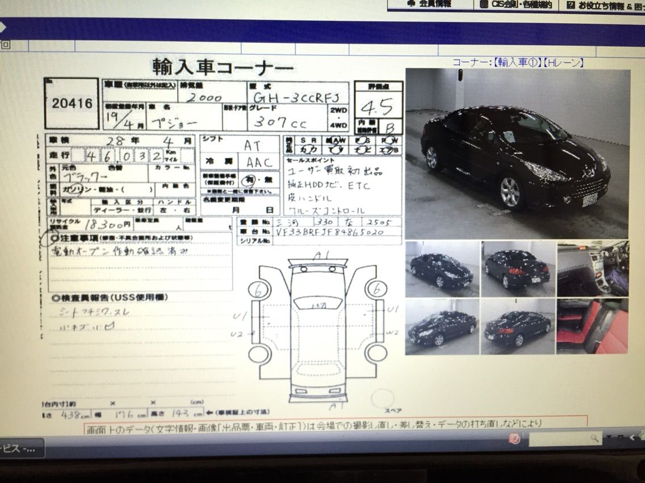645x483 pixels.
Task: Follow the 【輸入車①】 corner link
Action: click(x=517, y=62)
